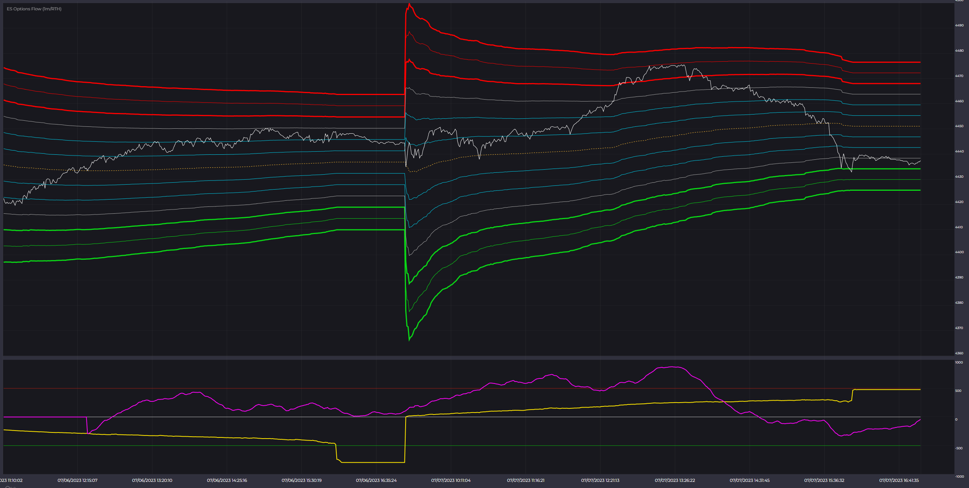
Task: Click the 4390 price axis label
Action: (959, 277)
